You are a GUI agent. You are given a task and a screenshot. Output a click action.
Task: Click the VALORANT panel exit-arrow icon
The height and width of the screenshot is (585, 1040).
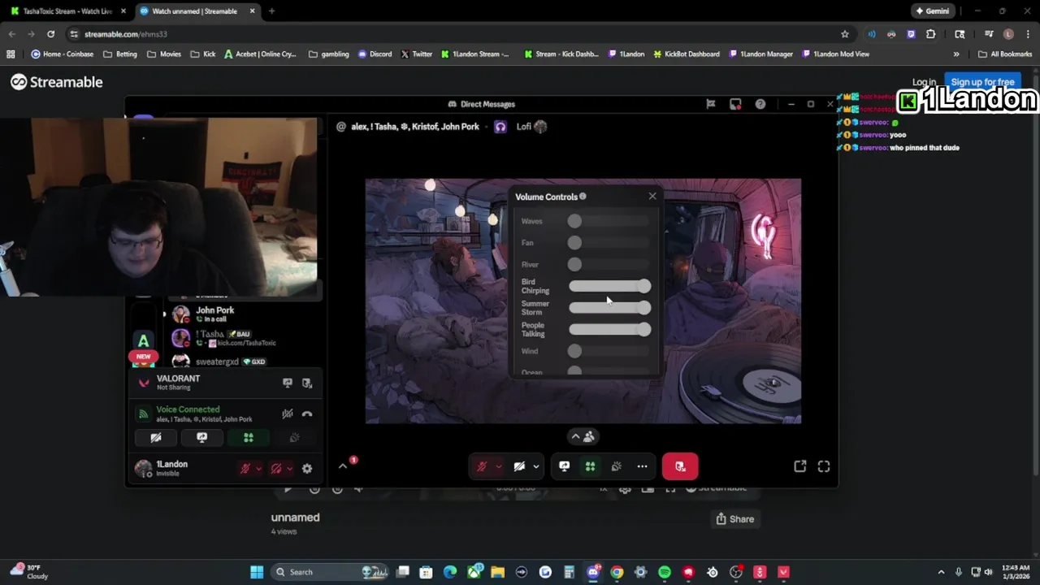[x=307, y=383]
